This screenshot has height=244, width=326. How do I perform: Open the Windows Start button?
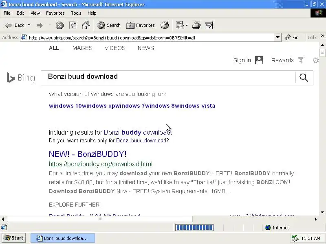(14, 238)
